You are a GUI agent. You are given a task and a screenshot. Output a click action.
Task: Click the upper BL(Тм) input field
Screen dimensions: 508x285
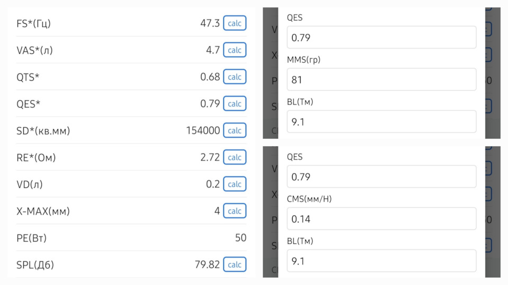click(381, 122)
